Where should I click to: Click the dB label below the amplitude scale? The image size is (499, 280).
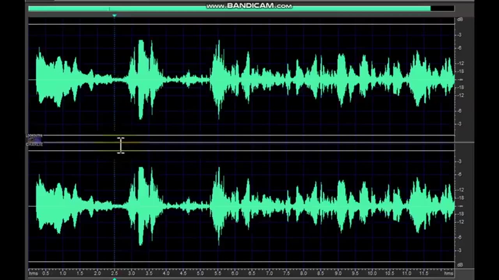coord(460,265)
